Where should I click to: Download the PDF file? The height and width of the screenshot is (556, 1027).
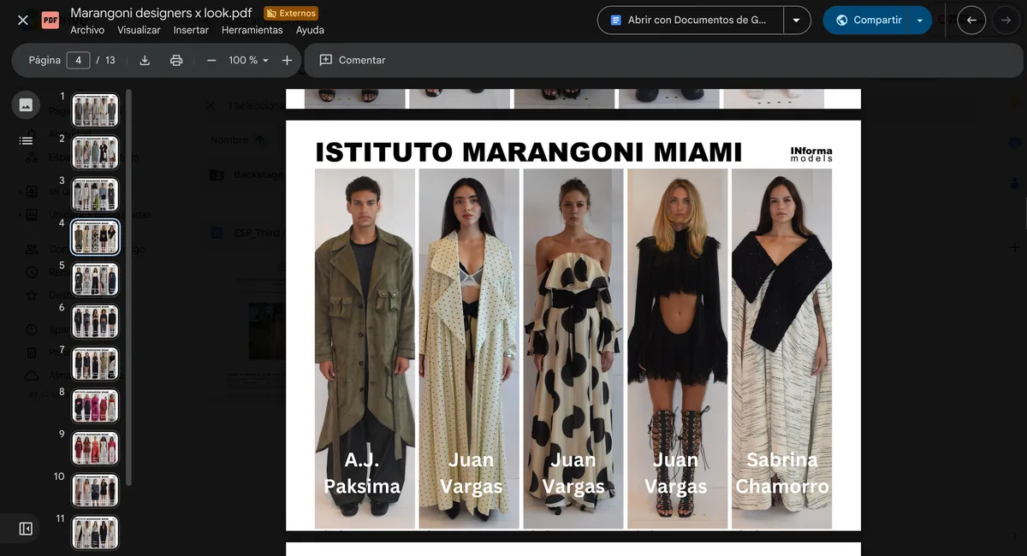(x=145, y=60)
